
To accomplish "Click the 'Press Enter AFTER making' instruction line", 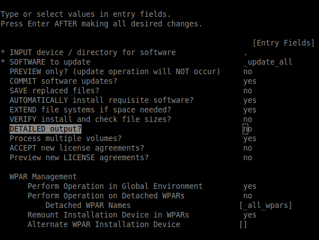I will (101, 24).
